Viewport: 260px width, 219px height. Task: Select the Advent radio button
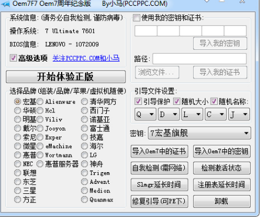pyautogui.click(x=85, y=182)
